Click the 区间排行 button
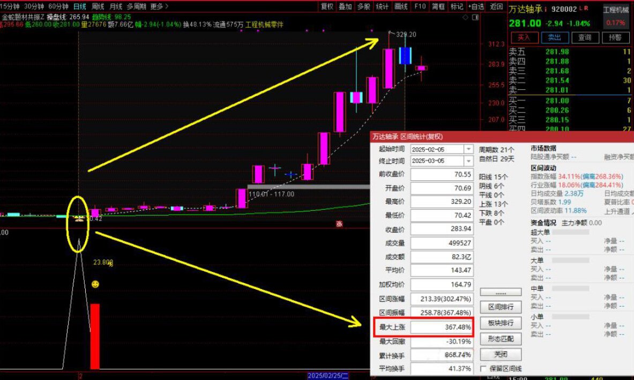Viewport: 634px width, 380px height. click(x=501, y=307)
